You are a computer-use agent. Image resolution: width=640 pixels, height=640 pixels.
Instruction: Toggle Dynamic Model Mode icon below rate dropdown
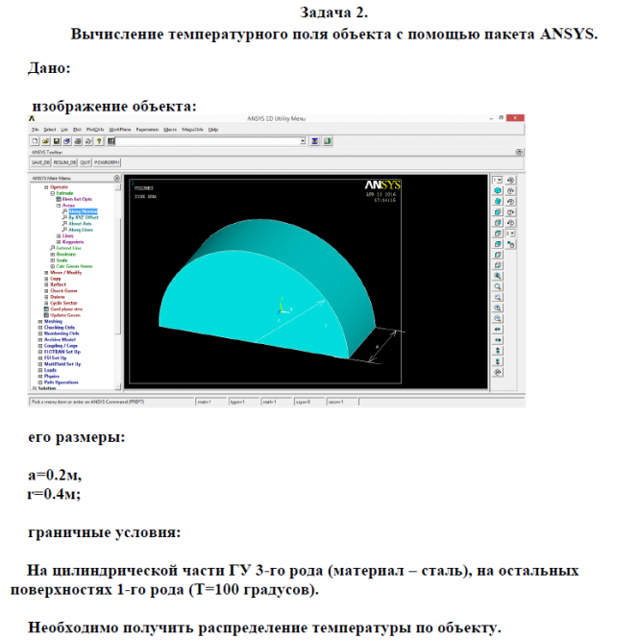pyautogui.click(x=510, y=244)
